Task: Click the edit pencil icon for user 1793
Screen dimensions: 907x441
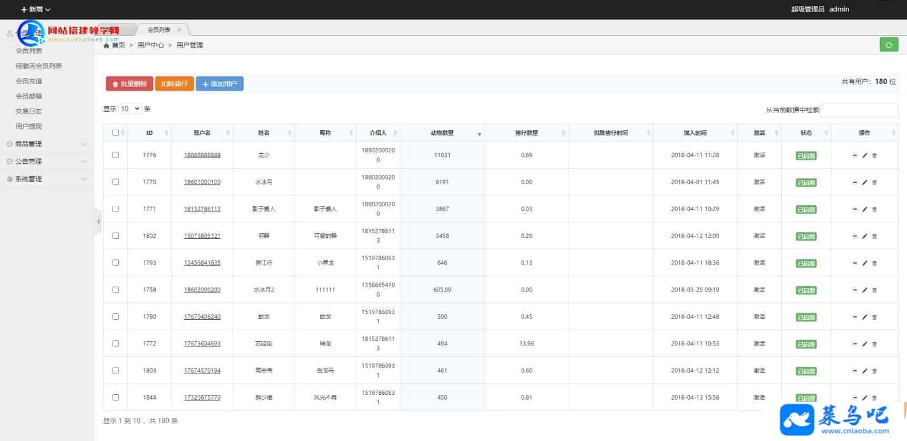Action: click(x=864, y=263)
